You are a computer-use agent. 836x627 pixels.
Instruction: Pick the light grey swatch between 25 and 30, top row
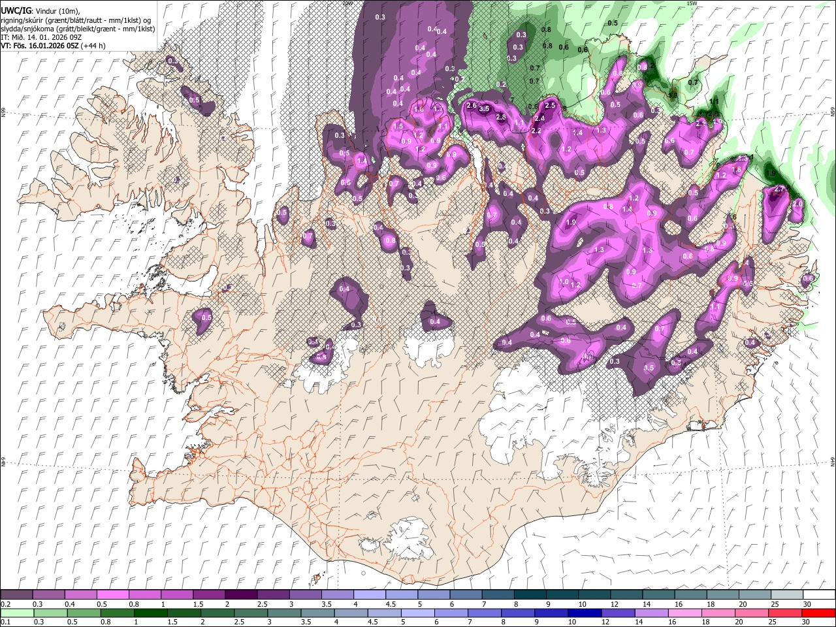[787, 594]
